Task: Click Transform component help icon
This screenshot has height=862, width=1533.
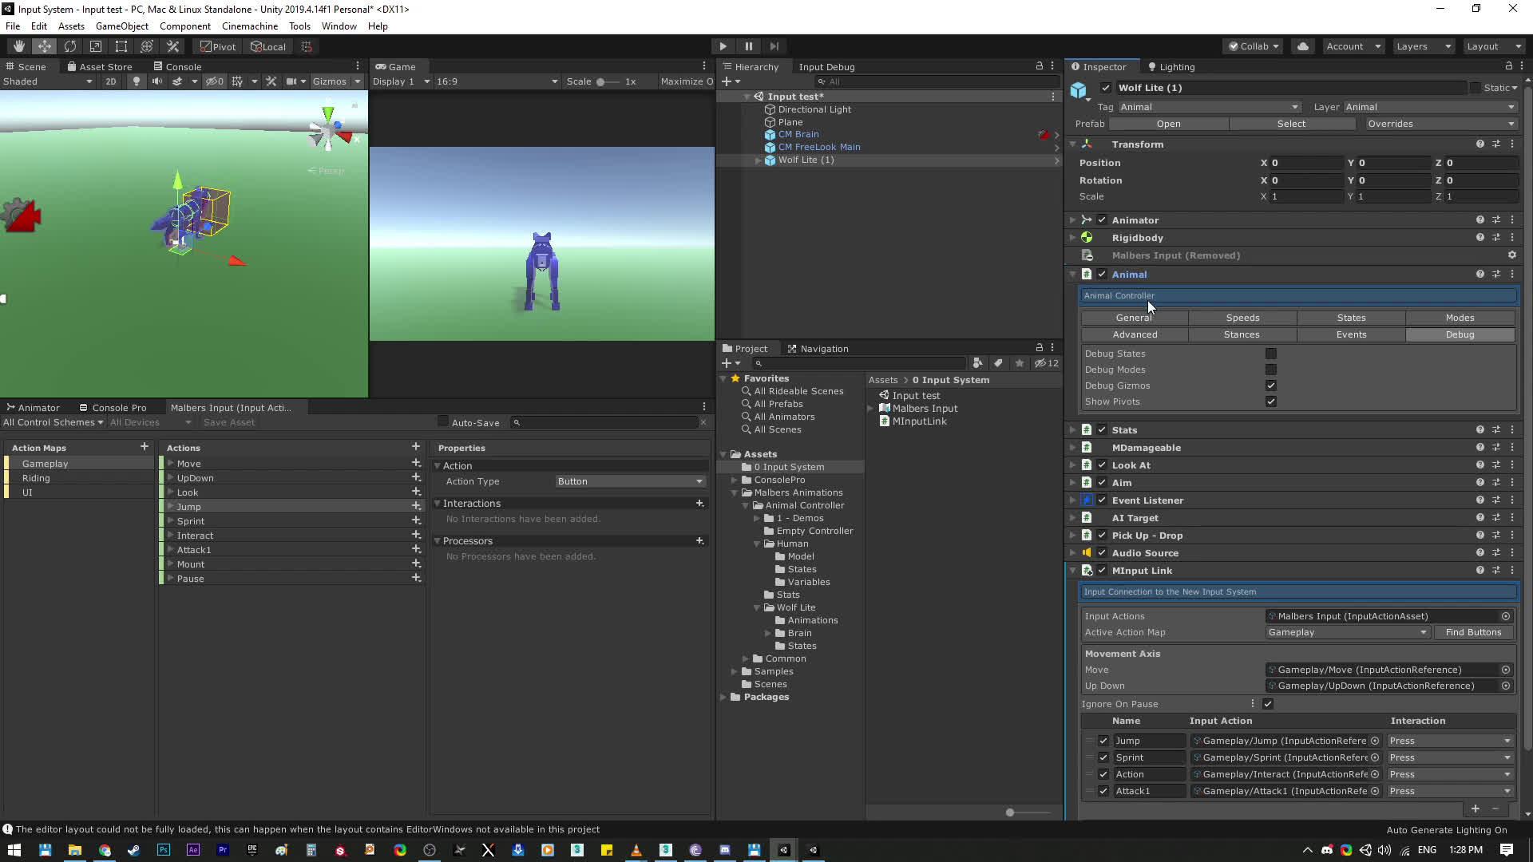Action: point(1480,144)
